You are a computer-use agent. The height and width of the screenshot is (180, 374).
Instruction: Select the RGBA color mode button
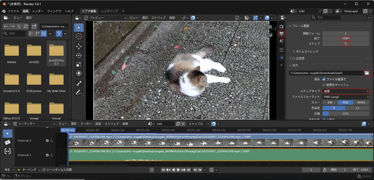point(361,102)
